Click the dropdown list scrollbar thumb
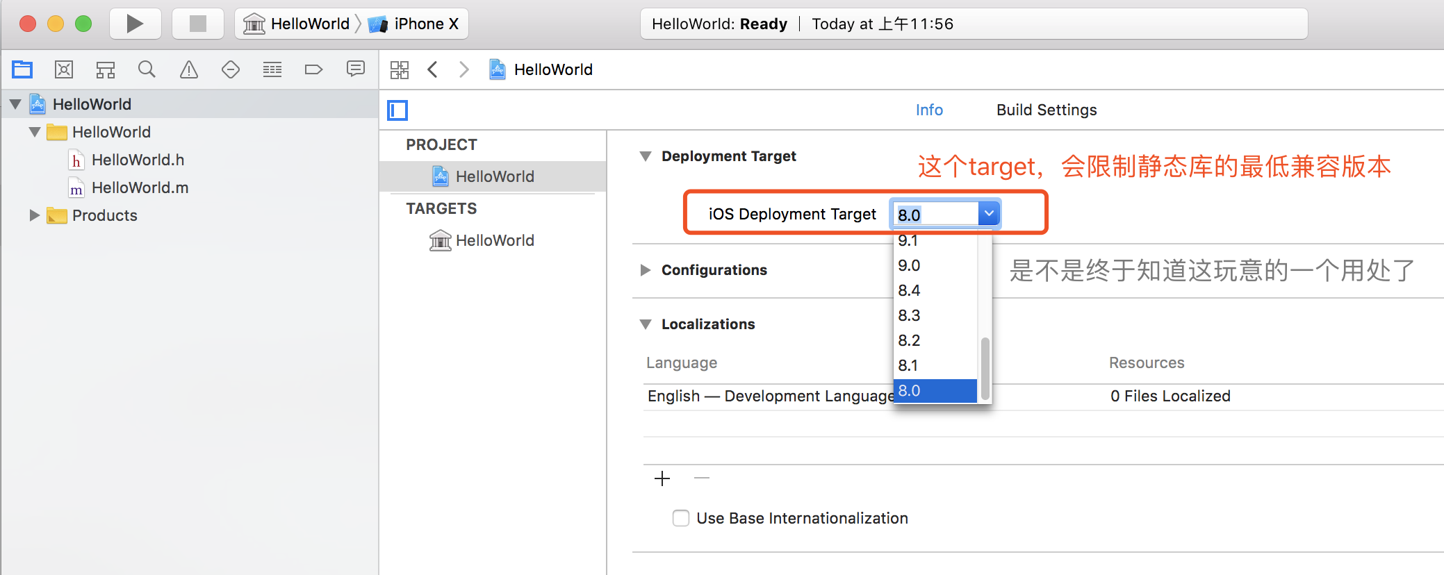Image resolution: width=1444 pixels, height=575 pixels. tap(985, 369)
